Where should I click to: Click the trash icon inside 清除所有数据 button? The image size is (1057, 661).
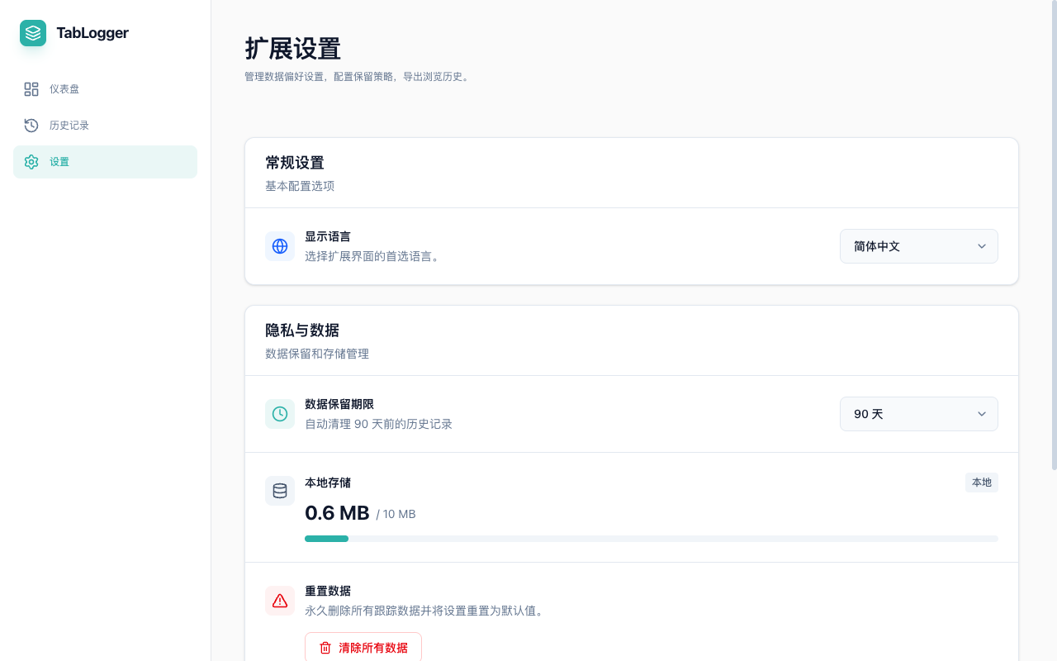(x=325, y=648)
